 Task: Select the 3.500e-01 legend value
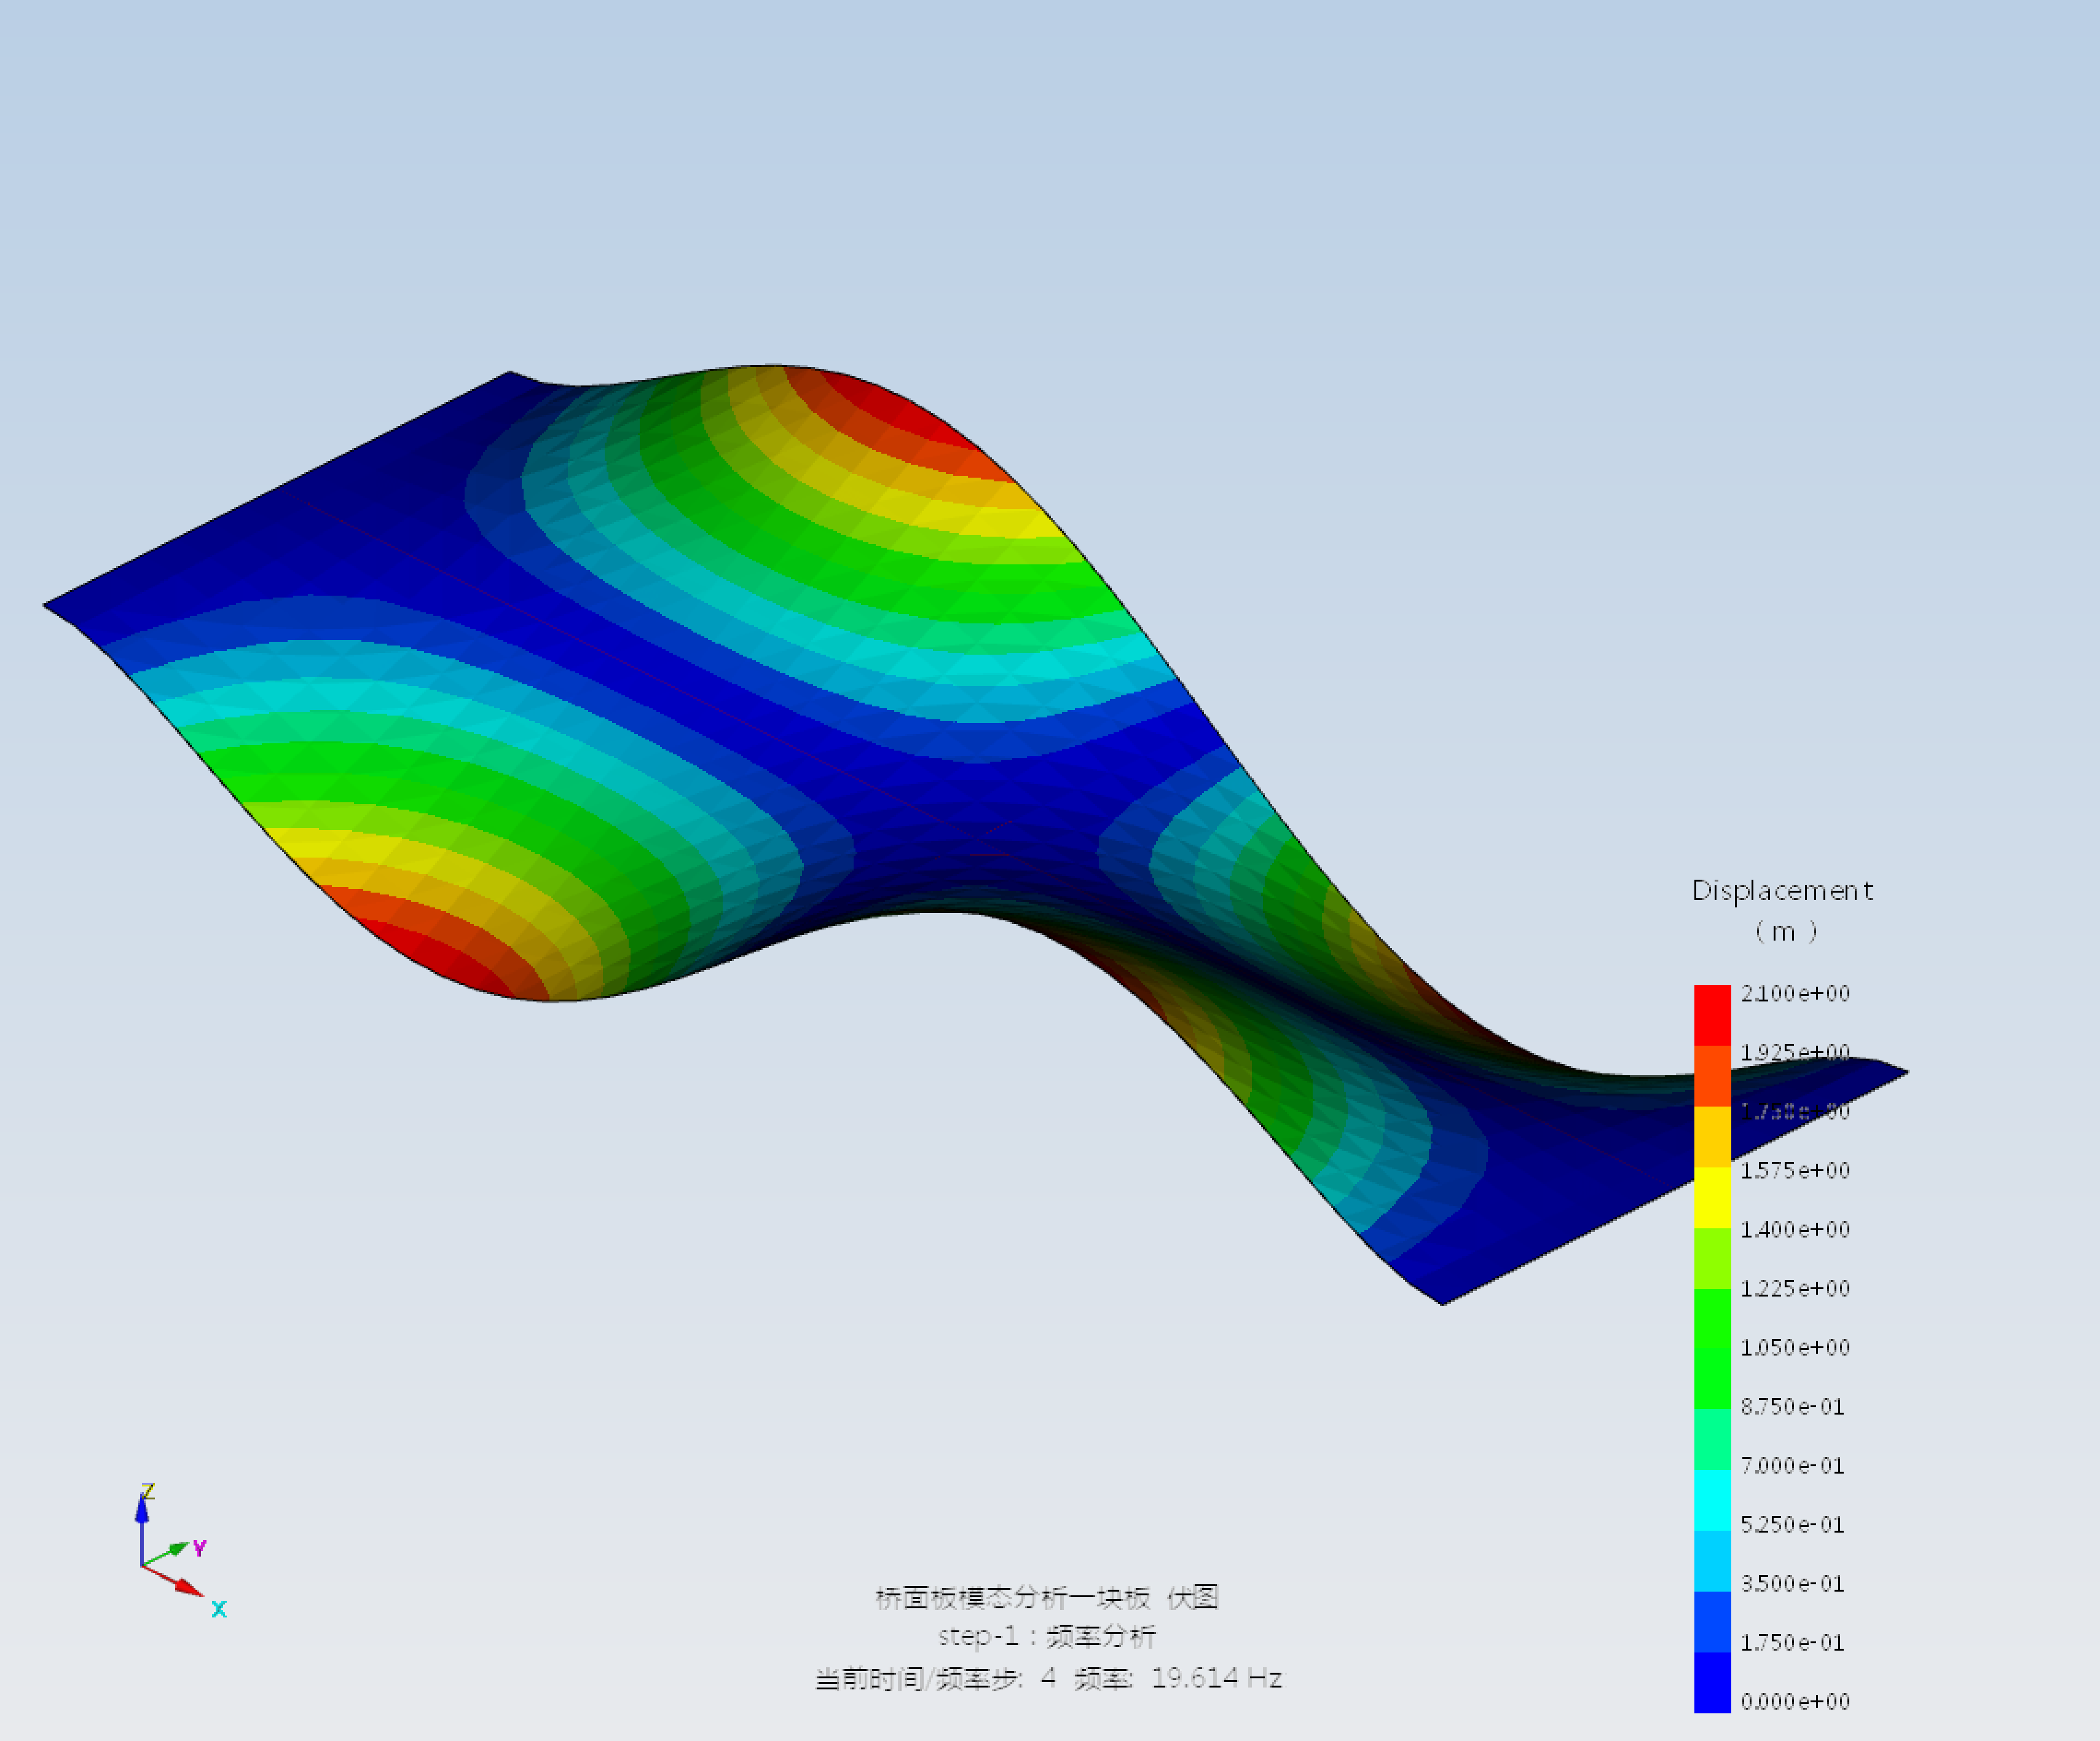[1792, 1584]
